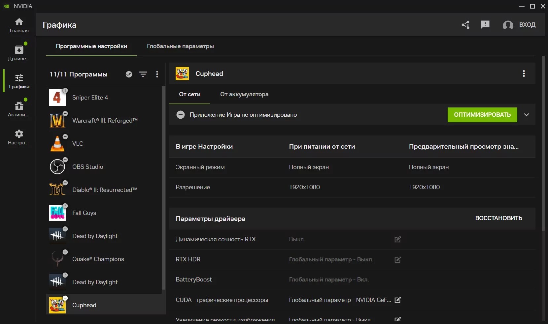Click the Cuphead icon in details header
The height and width of the screenshot is (324, 548).
coord(182,74)
